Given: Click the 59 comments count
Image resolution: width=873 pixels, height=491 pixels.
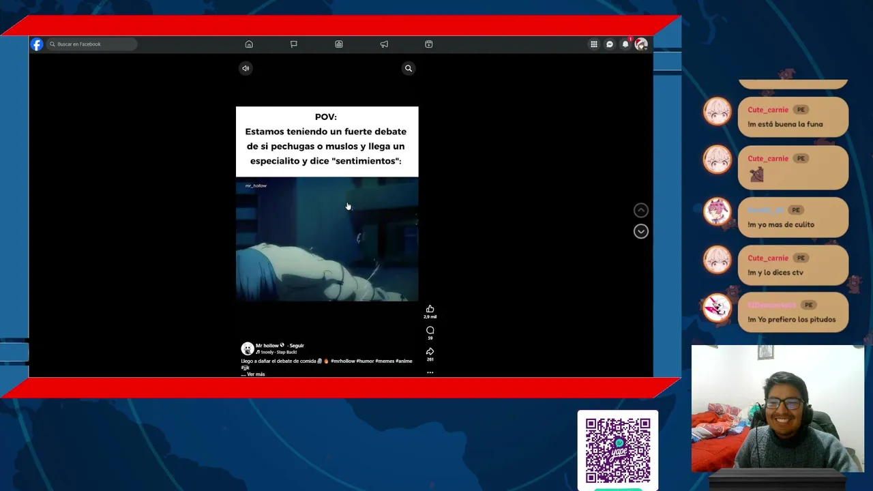Looking at the screenshot, I should point(430,338).
